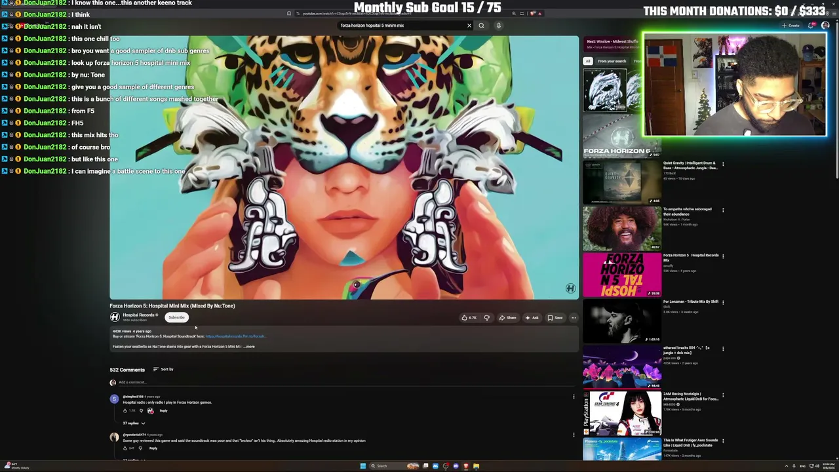Screen dimensions: 839x472
Task: Open options for 'To empaths who've sabotaged' video
Action: tap(723, 210)
